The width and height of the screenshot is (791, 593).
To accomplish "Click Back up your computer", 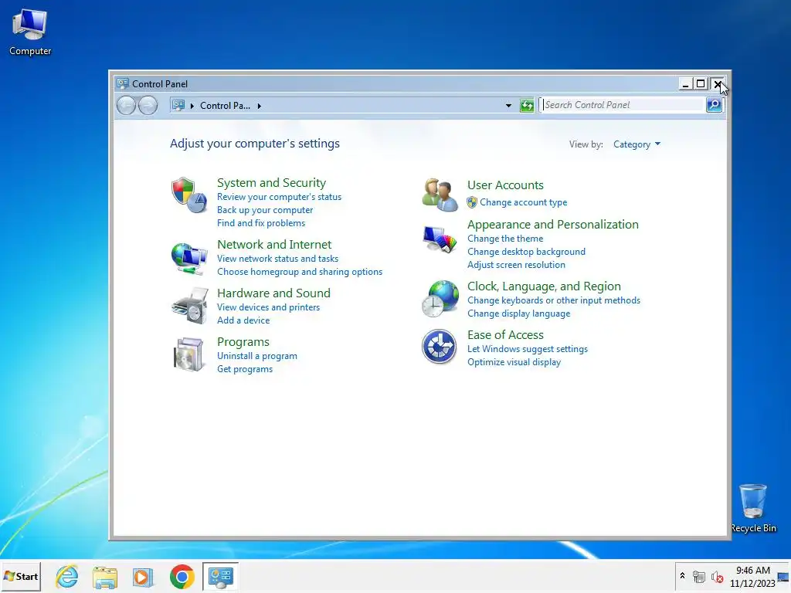I will [265, 210].
